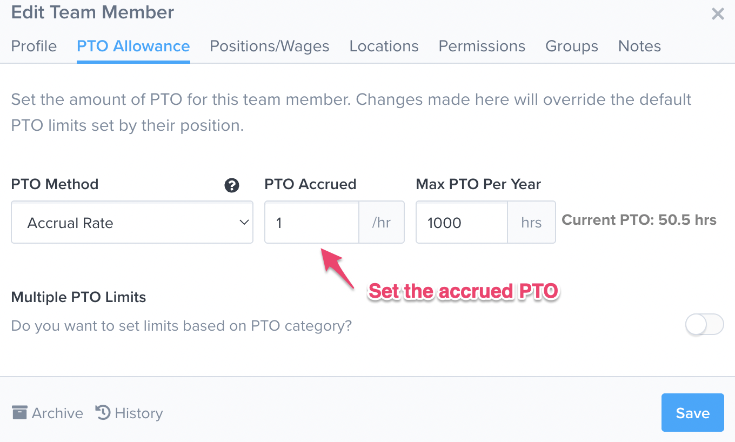Click the PTO Accrued input field
This screenshot has width=735, height=442.
[312, 223]
